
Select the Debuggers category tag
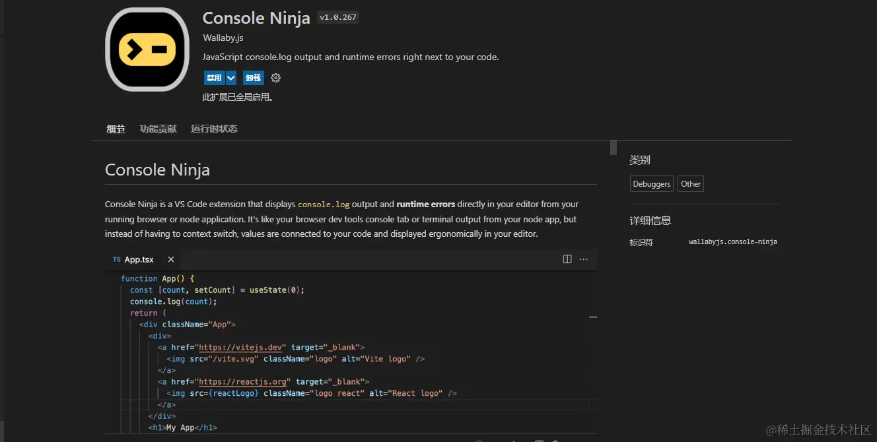(x=651, y=184)
